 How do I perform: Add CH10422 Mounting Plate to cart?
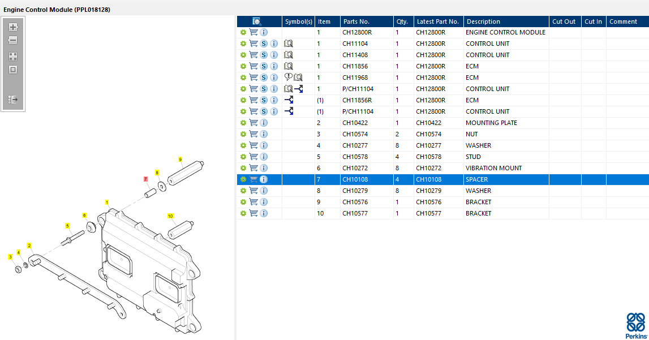(x=253, y=123)
